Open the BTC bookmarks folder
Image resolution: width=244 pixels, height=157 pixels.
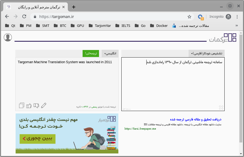tap(60, 26)
